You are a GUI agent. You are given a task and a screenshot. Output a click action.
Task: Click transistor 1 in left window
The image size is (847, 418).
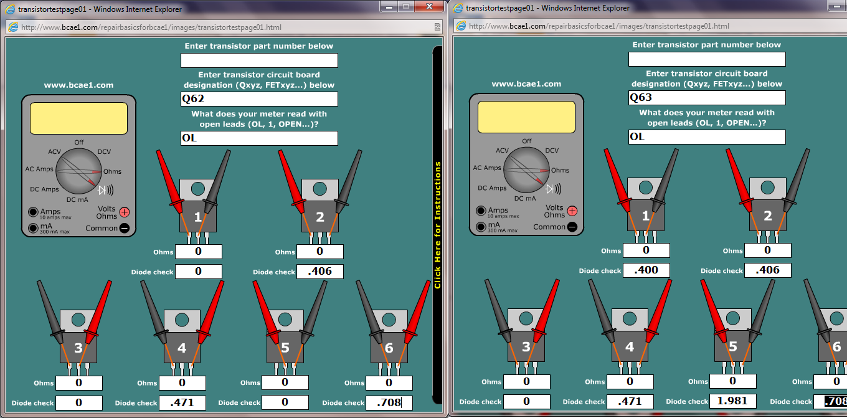click(x=197, y=206)
